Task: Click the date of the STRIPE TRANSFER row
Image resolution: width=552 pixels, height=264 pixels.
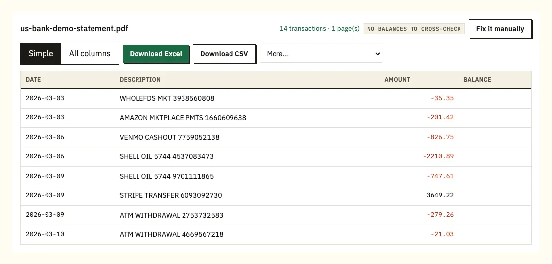Action: coord(45,195)
